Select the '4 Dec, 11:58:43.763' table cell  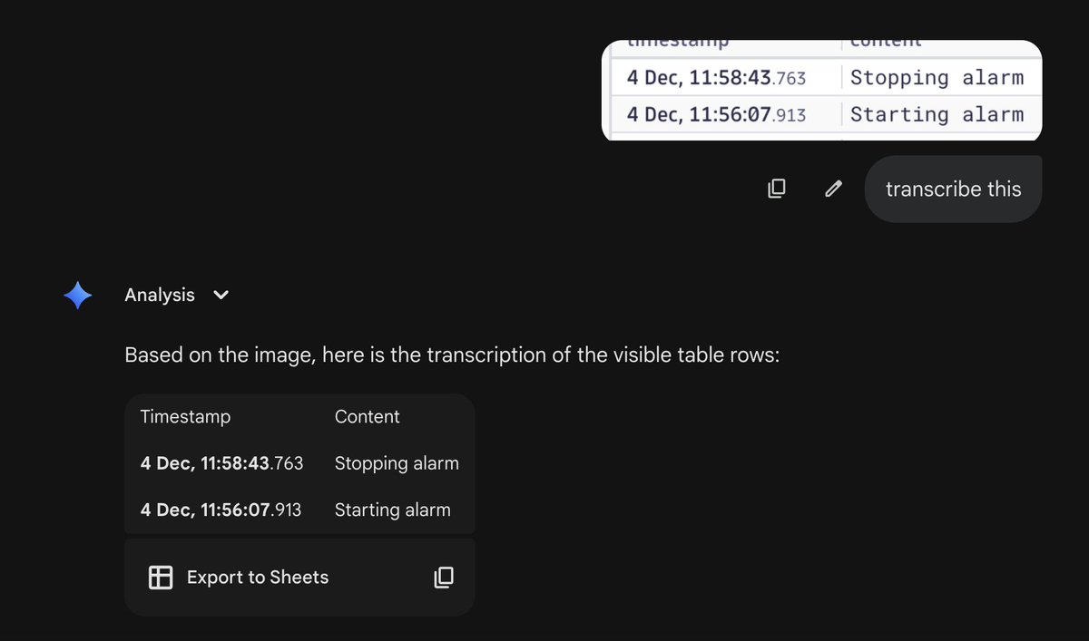pyautogui.click(x=221, y=463)
